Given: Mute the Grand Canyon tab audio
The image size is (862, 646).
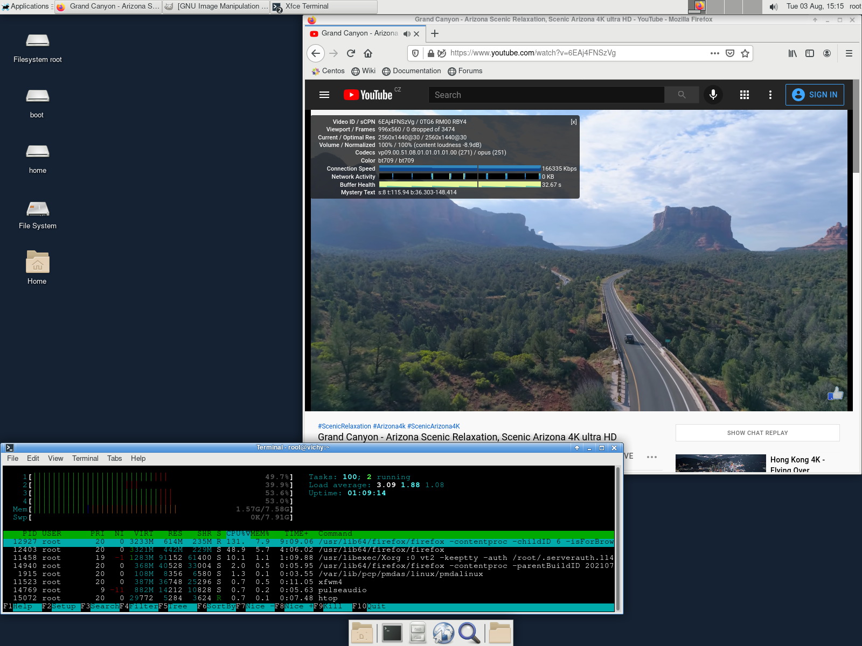Looking at the screenshot, I should pyautogui.click(x=407, y=33).
